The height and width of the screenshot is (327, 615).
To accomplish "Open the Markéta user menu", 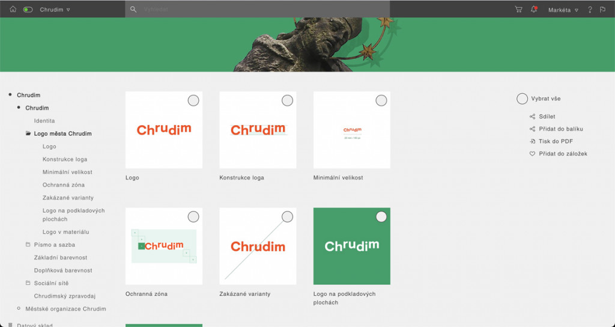I will [x=563, y=10].
